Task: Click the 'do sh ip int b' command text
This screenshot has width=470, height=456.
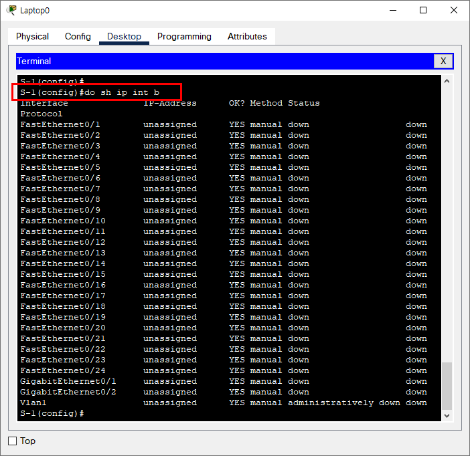Action: (x=122, y=92)
